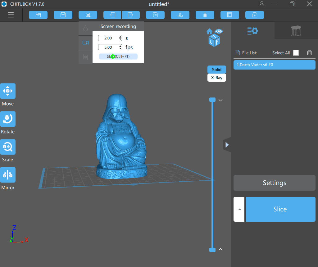Click the region screenshot icon in the capture panel

tap(86, 57)
